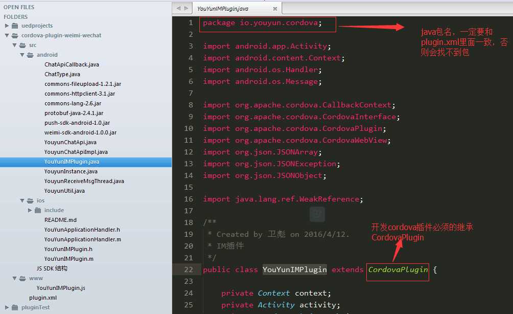513x314 pixels.
Task: Click import org.json.JSONObject line
Action: pos(265,176)
